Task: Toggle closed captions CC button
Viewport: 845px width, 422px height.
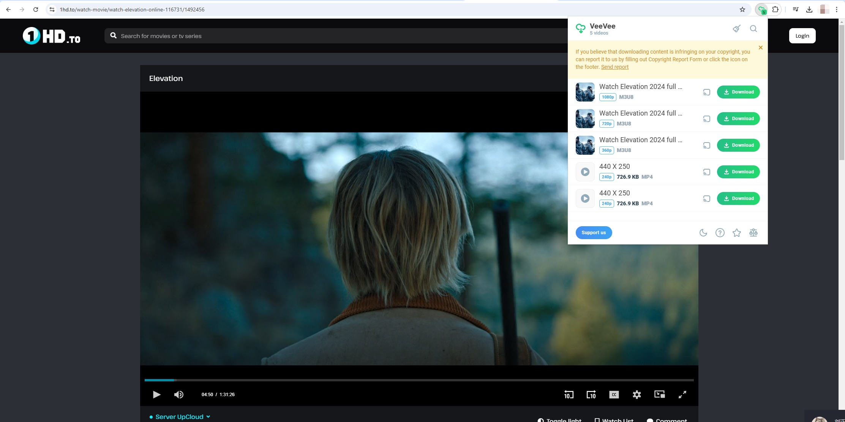Action: (614, 395)
